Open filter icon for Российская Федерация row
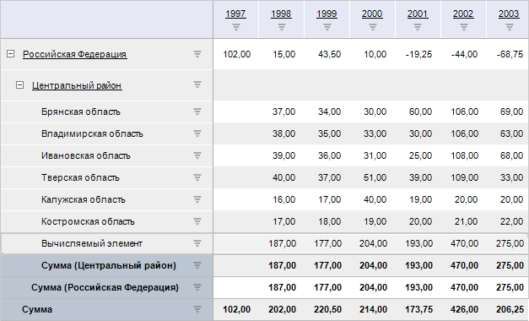Viewport: 529px width, 321px height. pyautogui.click(x=197, y=54)
